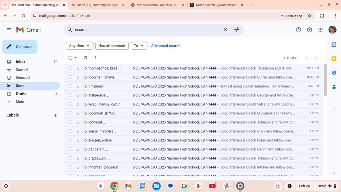The height and width of the screenshot is (192, 341).
Task: Open the Chrome extensions puzzle icon
Action: click(322, 16)
